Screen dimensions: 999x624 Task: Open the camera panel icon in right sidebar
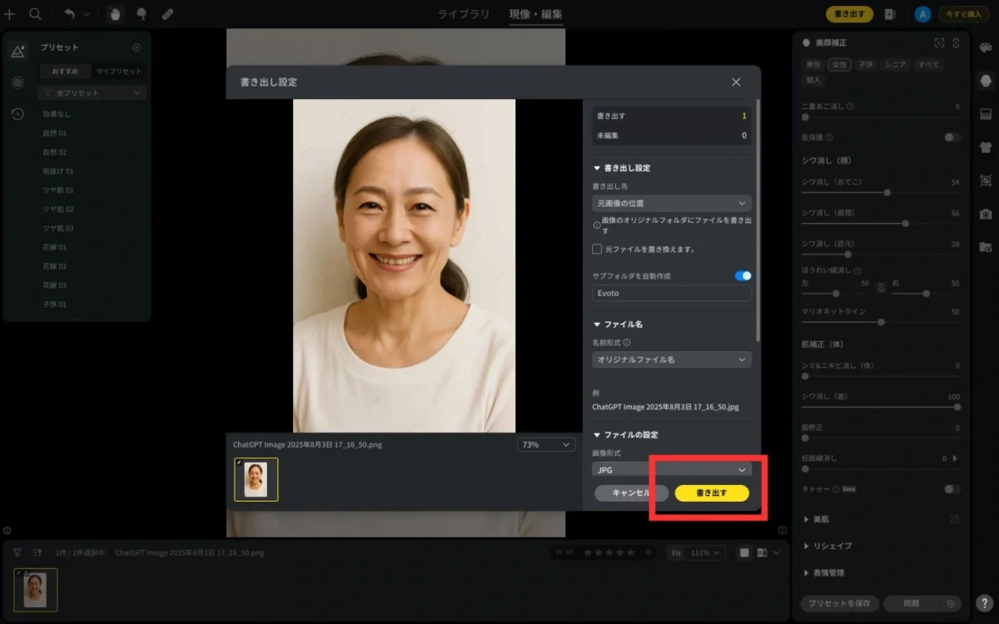click(x=986, y=214)
